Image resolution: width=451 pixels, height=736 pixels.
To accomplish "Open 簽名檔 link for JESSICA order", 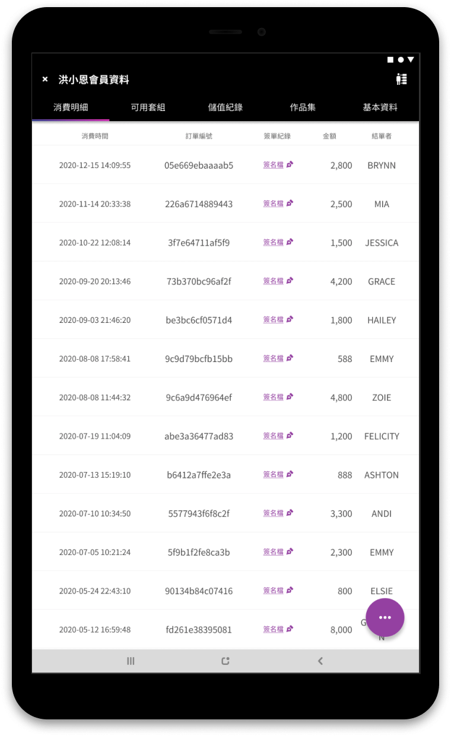I will [274, 242].
